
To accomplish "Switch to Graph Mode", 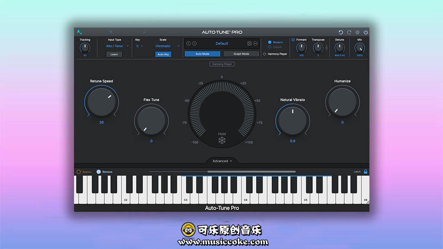I will (x=241, y=54).
